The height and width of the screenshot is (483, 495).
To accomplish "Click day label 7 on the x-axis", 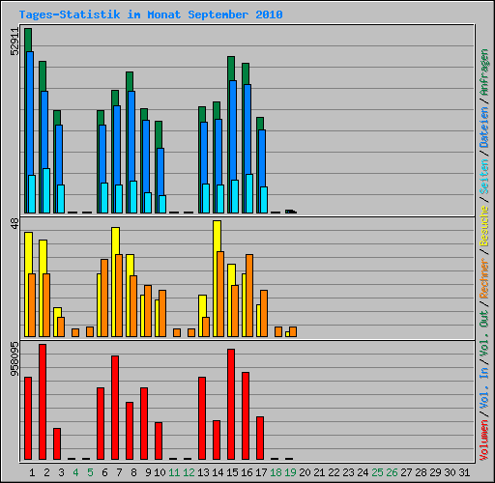I will [x=119, y=472].
